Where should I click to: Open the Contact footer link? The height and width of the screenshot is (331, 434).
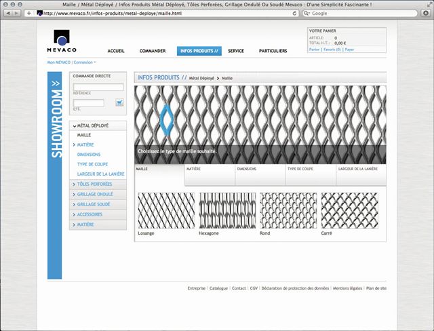(239, 288)
